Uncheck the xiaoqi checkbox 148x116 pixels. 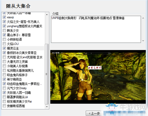pos(4,17)
